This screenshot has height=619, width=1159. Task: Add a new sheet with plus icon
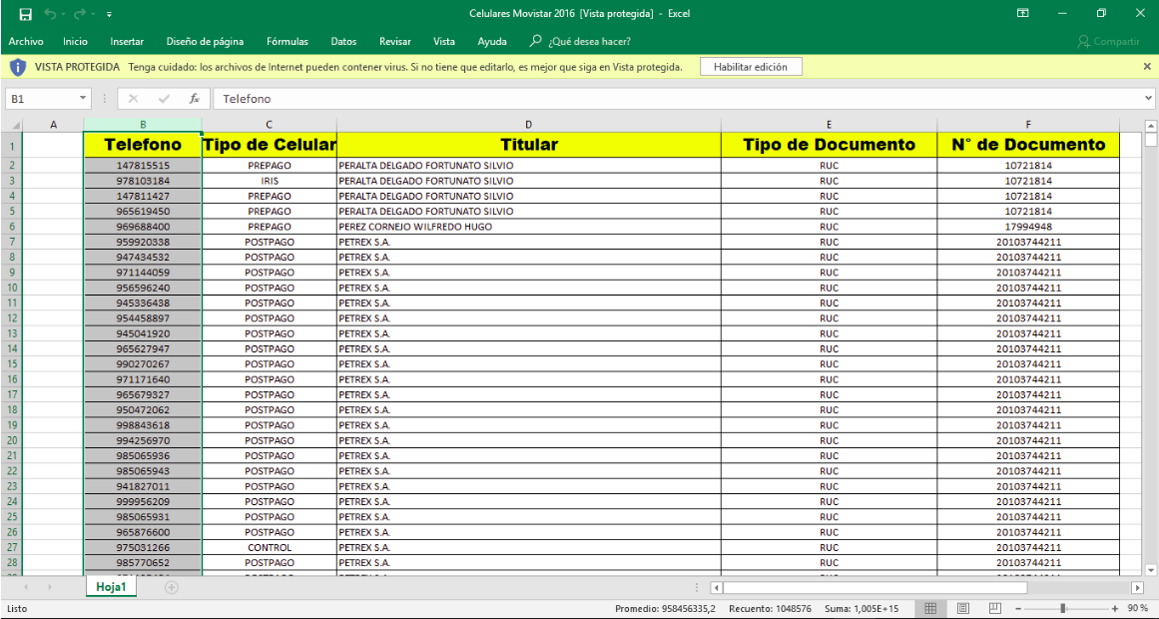pyautogui.click(x=172, y=587)
